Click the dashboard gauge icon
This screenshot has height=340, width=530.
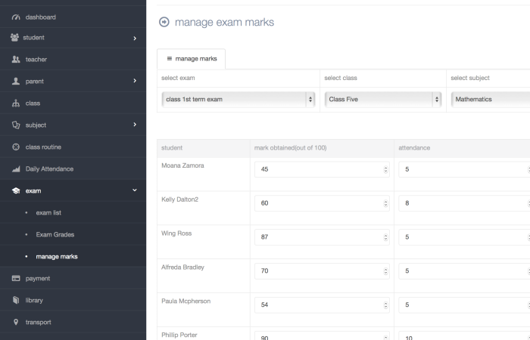[16, 17]
